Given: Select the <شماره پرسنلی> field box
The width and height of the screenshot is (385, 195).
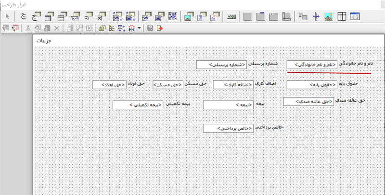Looking at the screenshot, I should 221,65.
